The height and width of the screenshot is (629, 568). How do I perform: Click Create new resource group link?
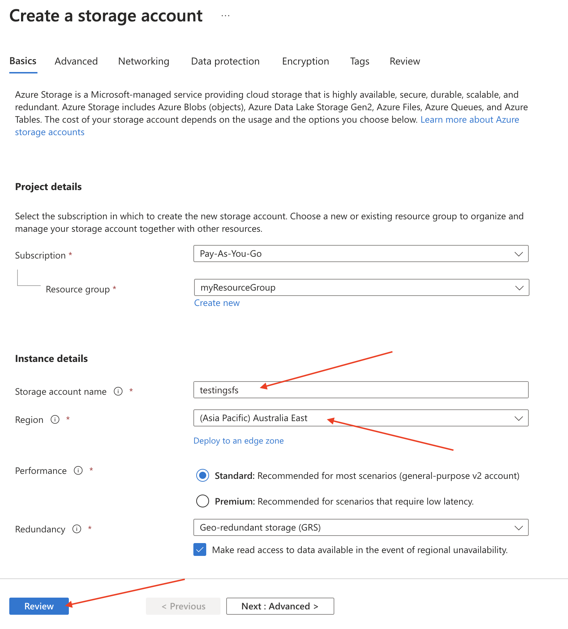pos(217,303)
